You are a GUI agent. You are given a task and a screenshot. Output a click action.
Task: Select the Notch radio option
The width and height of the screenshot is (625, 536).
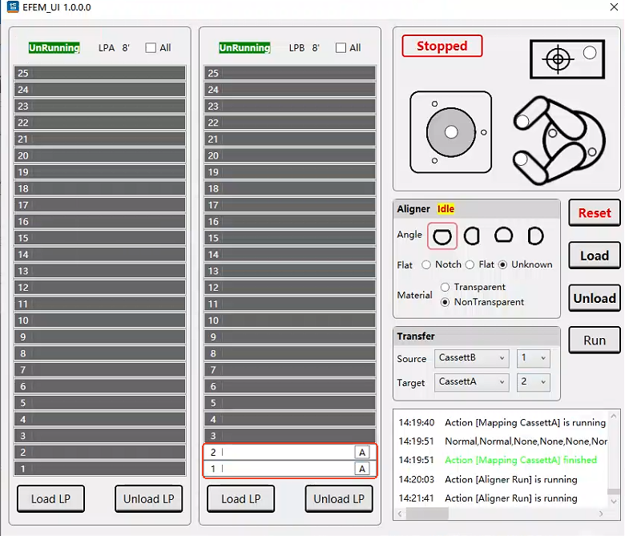click(x=426, y=264)
